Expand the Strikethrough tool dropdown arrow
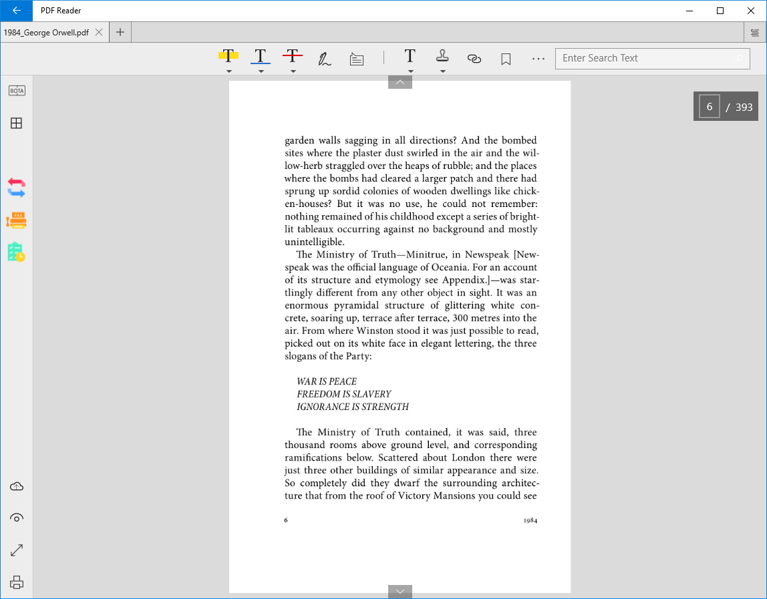The width and height of the screenshot is (767, 599). (293, 71)
